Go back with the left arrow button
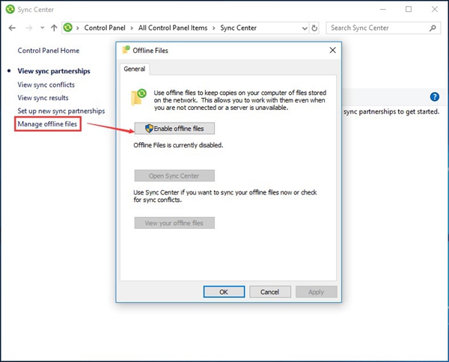The height and width of the screenshot is (362, 449). point(12,28)
